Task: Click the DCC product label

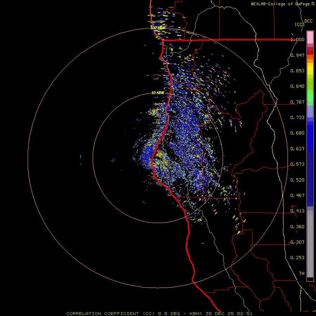Action: click(x=309, y=21)
